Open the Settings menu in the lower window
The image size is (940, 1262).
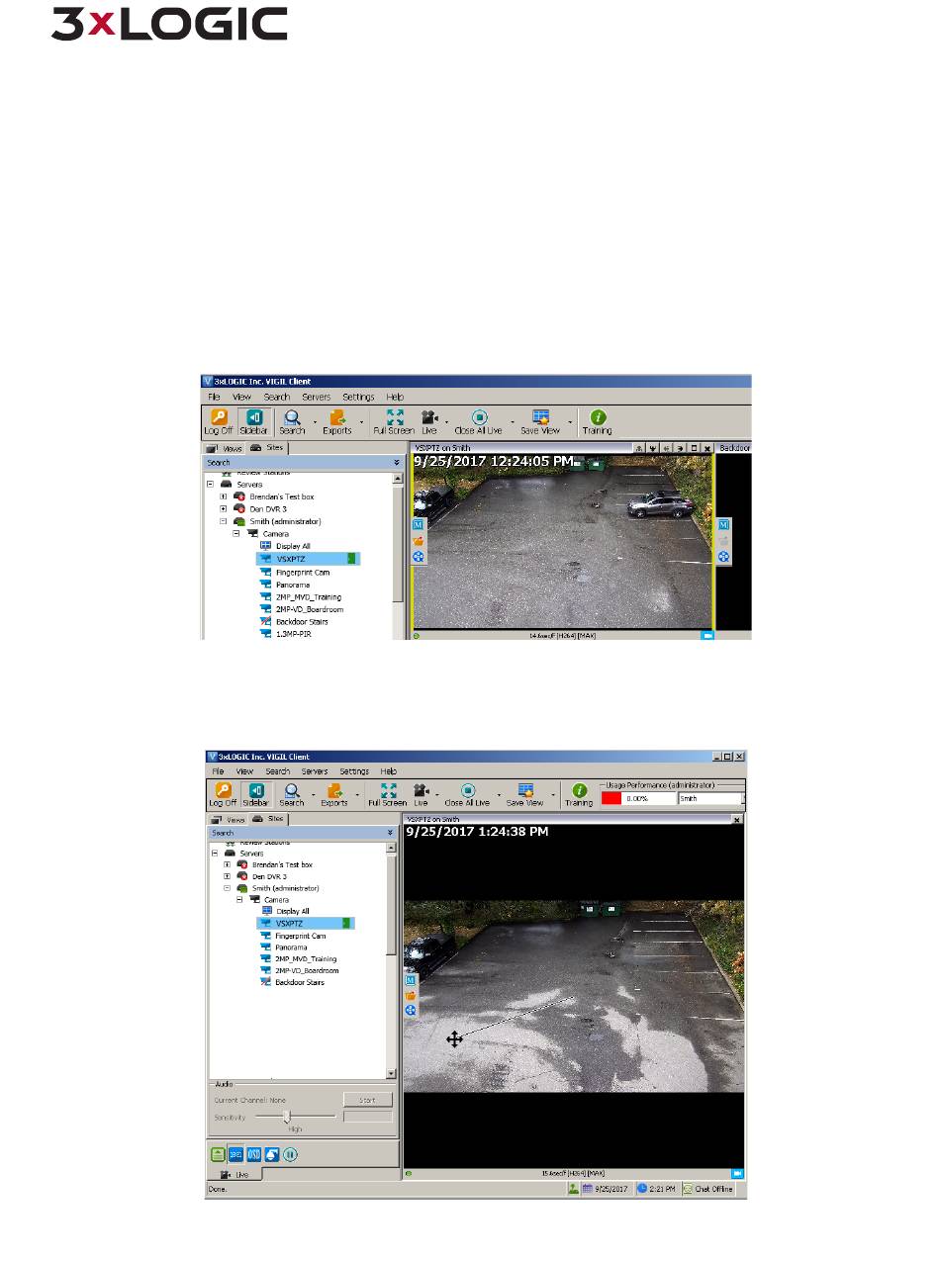point(354,771)
